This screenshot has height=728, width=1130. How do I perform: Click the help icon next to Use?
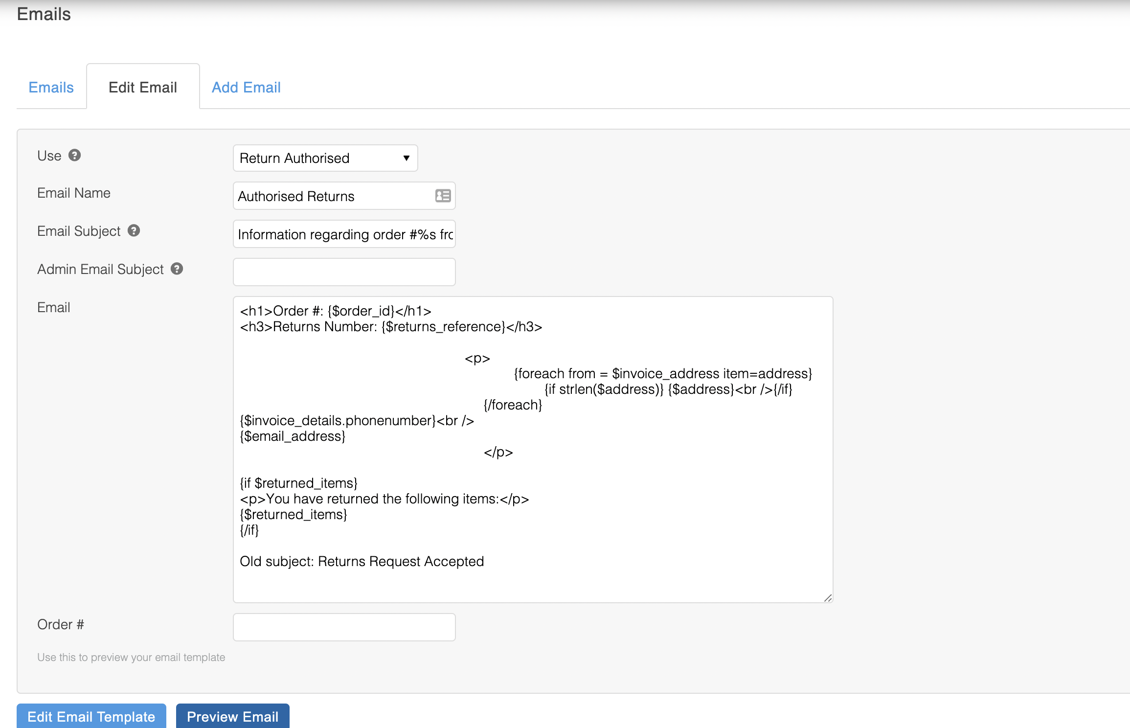click(x=74, y=156)
